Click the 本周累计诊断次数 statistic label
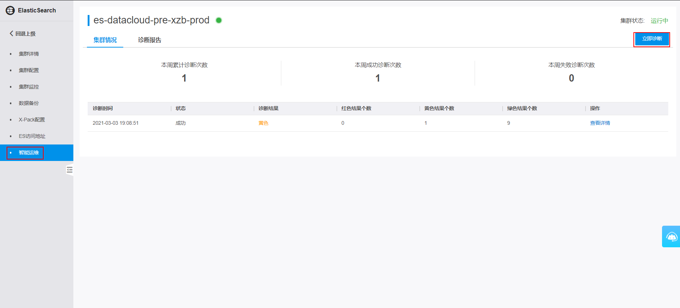Screen dimensions: 680x308 [x=184, y=65]
